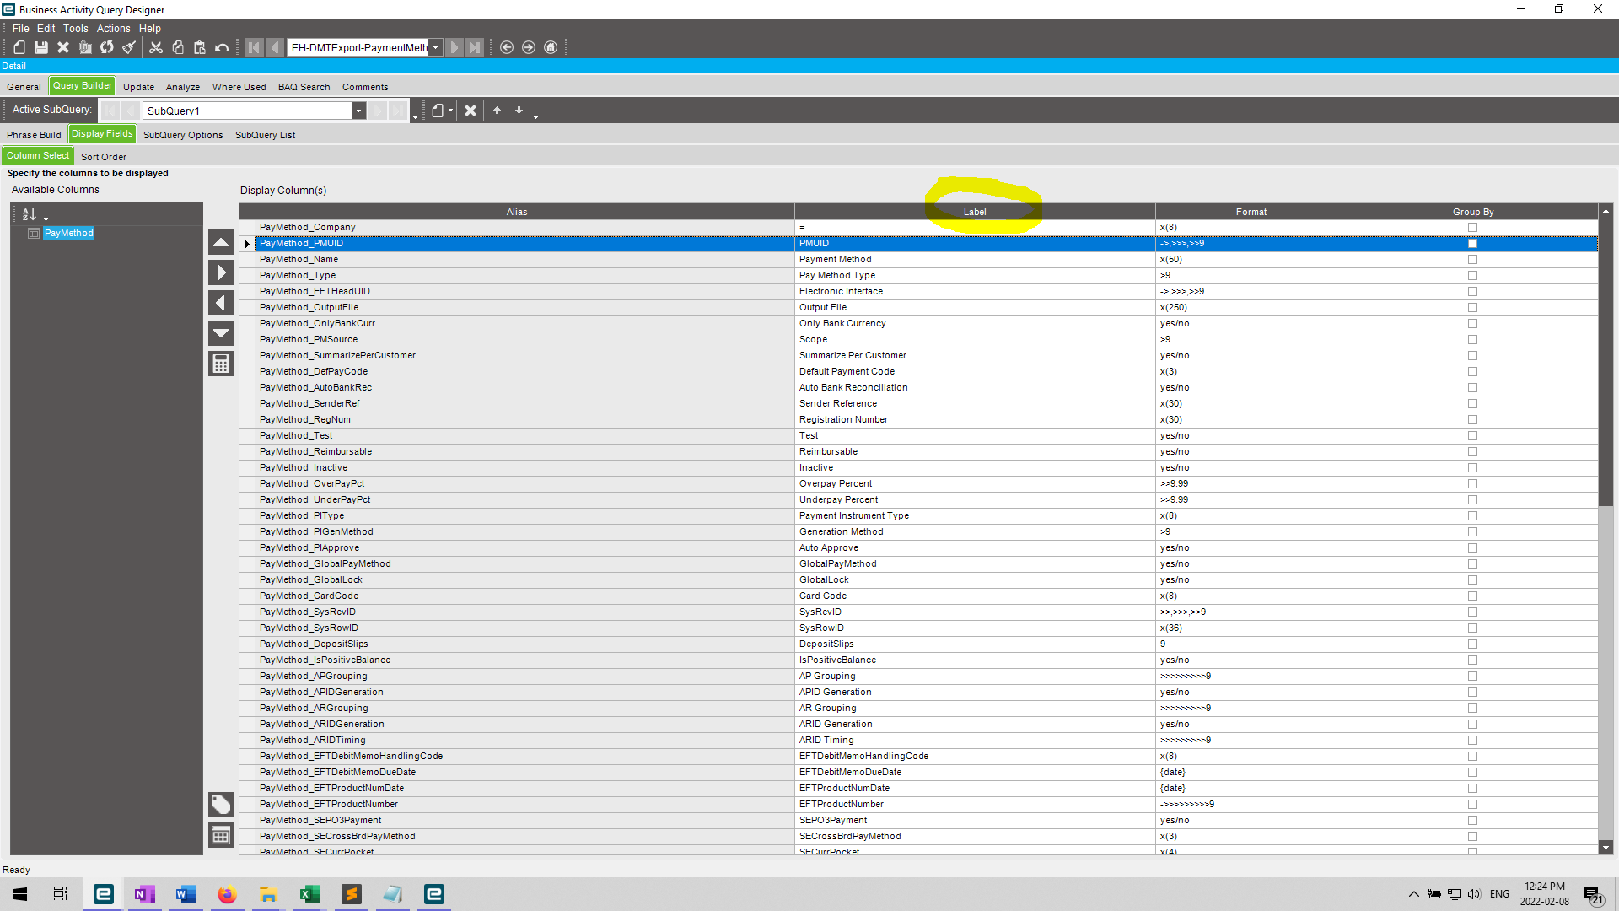The width and height of the screenshot is (1619, 911).
Task: Open the sort options dropdown arrow beside A-Z
Action: (46, 218)
